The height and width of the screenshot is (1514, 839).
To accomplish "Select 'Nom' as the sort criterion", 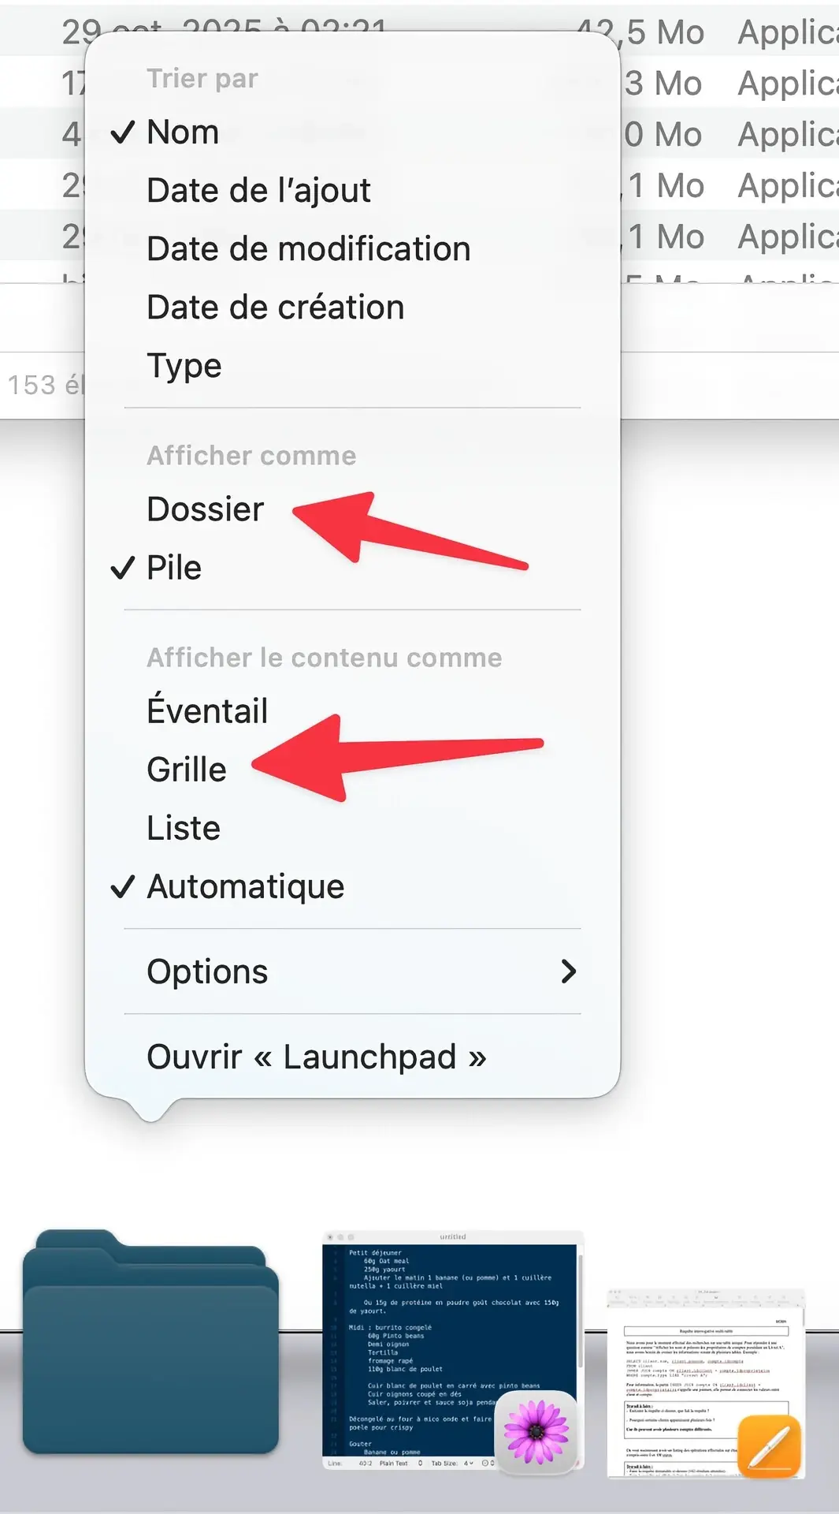I will [182, 132].
